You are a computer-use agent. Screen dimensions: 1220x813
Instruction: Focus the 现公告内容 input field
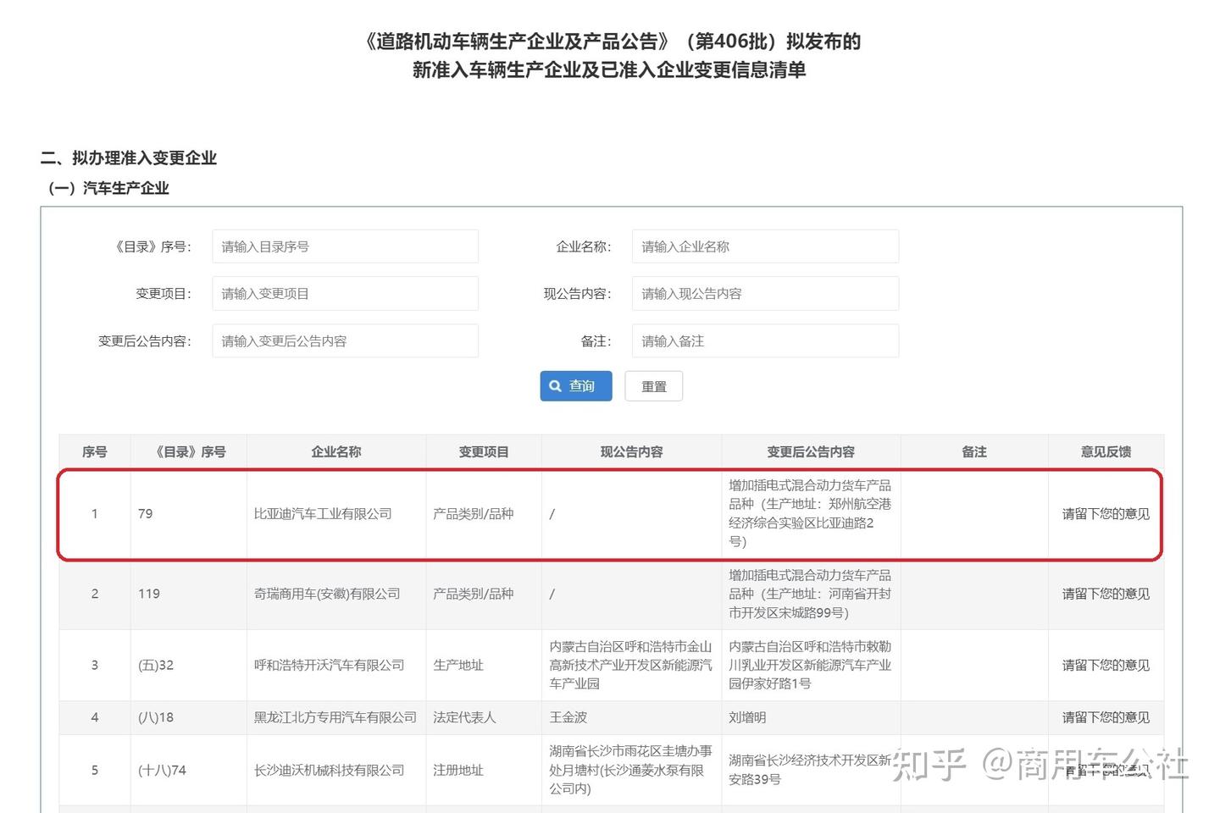coord(765,294)
